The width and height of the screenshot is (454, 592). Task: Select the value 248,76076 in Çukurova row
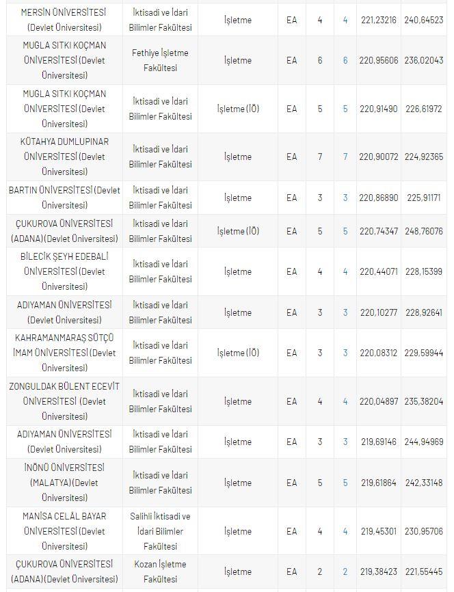[x=424, y=232]
